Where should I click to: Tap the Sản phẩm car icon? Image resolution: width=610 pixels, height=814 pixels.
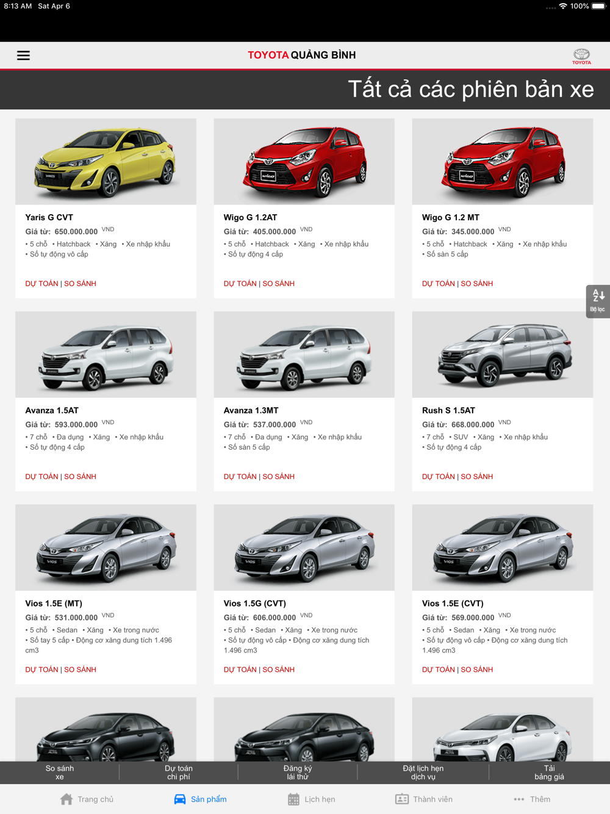pyautogui.click(x=180, y=799)
